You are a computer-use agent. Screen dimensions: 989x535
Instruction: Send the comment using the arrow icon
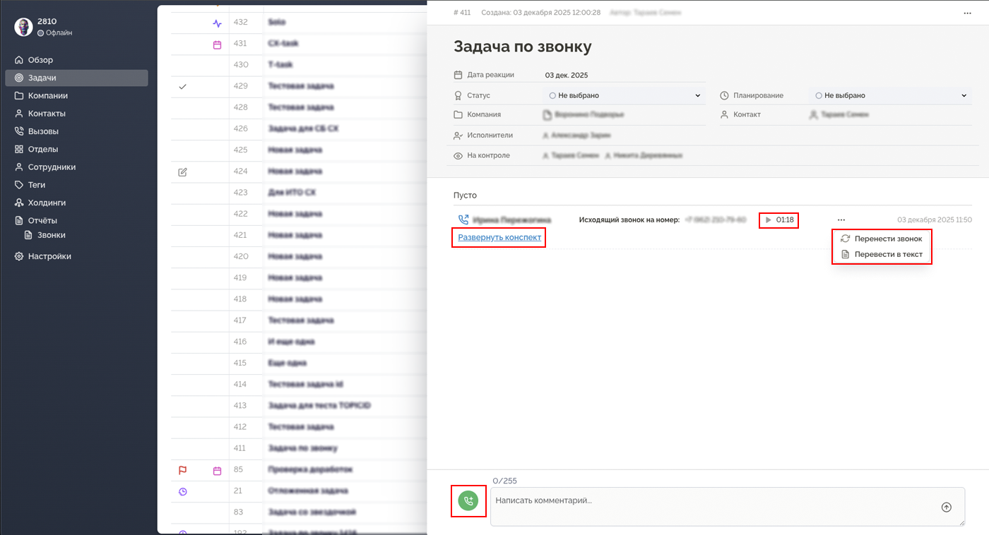click(x=946, y=507)
